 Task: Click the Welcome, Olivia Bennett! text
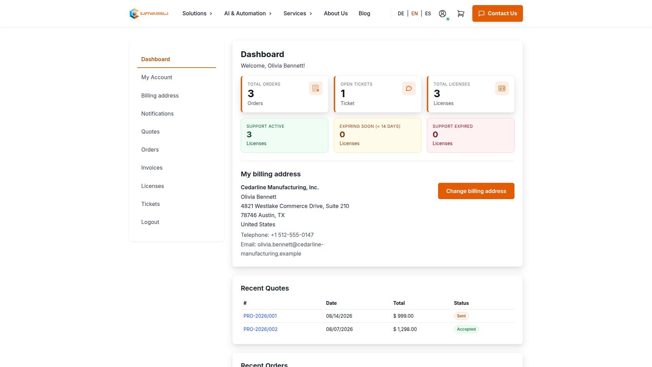pos(273,66)
